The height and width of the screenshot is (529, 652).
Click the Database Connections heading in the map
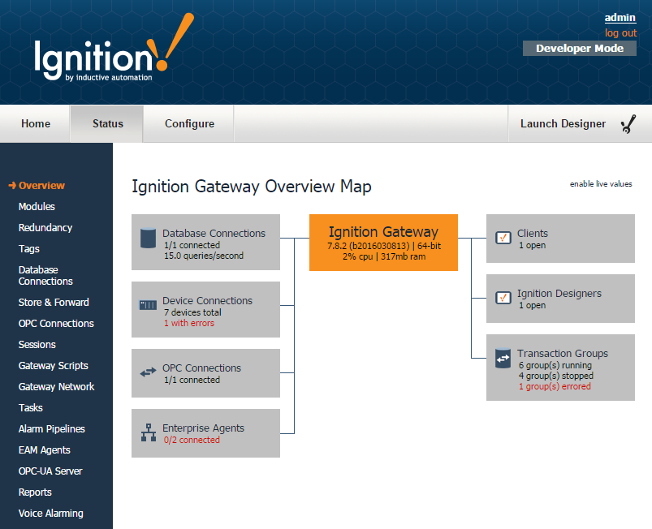(x=214, y=233)
